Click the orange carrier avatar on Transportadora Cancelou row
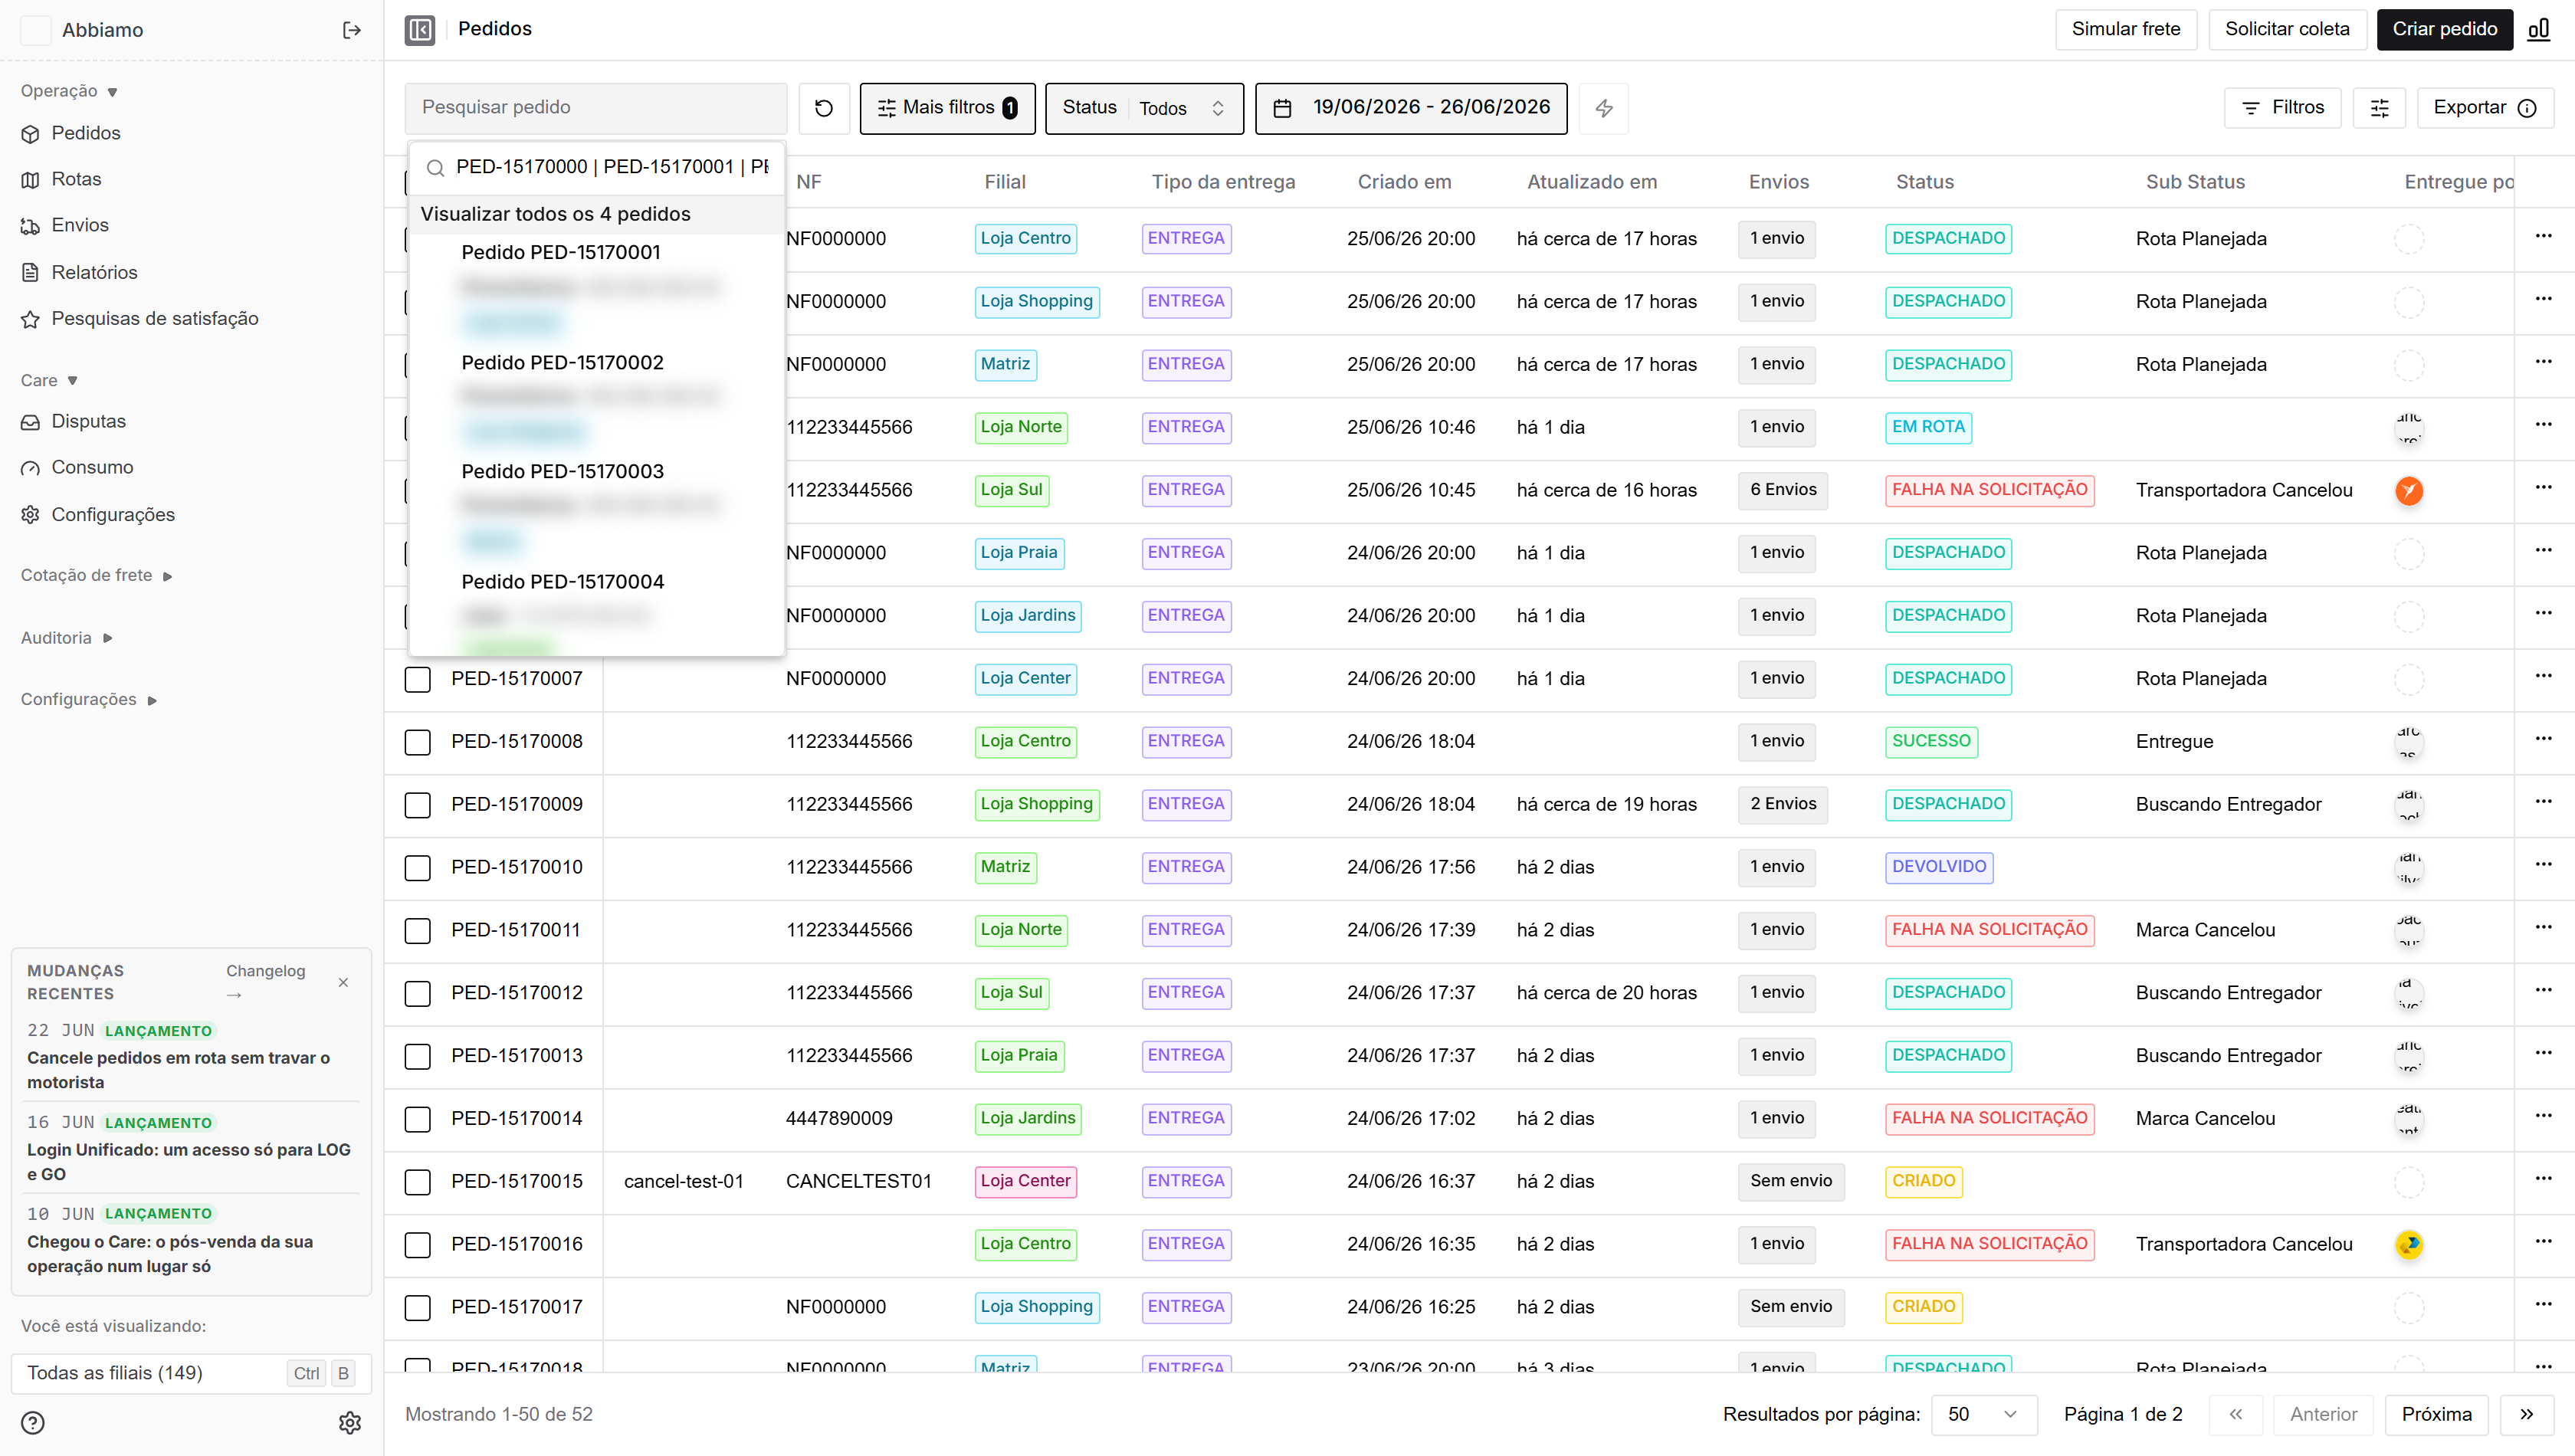This screenshot has height=1456, width=2575. (x=2409, y=490)
